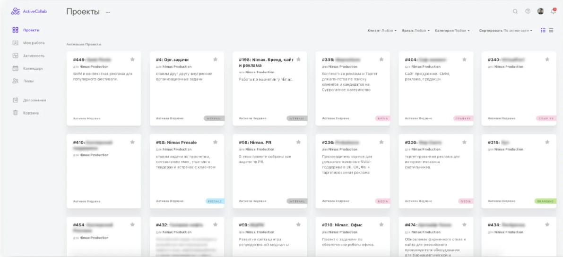Open the user avatar menu
The height and width of the screenshot is (257, 563).
540,11
